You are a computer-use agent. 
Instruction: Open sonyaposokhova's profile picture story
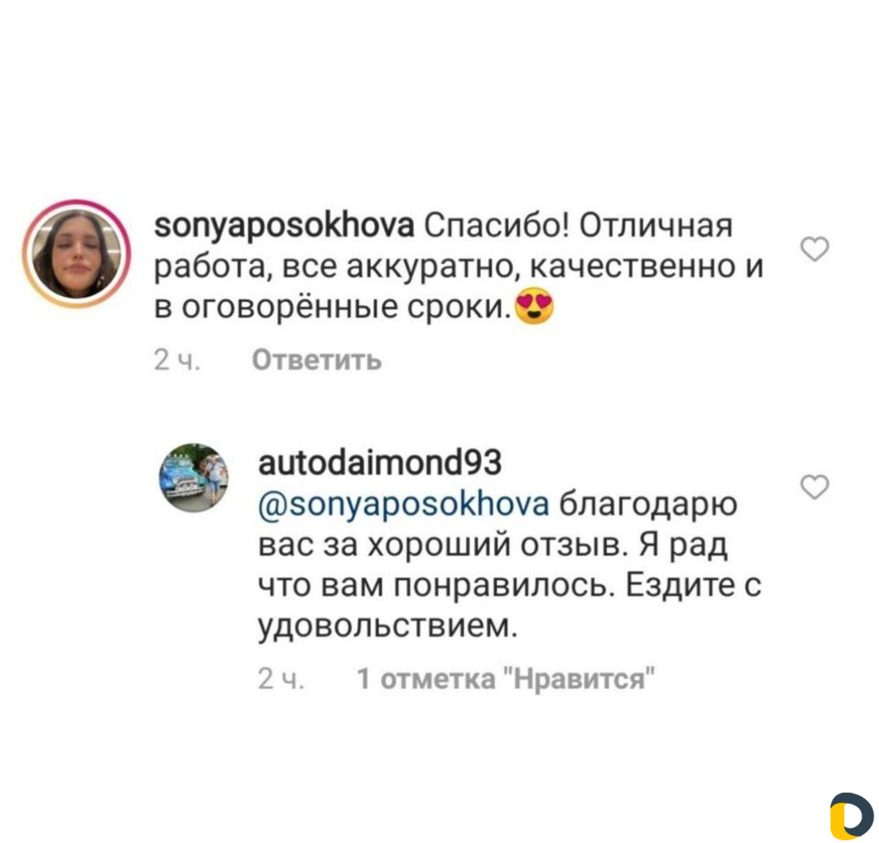click(x=77, y=254)
